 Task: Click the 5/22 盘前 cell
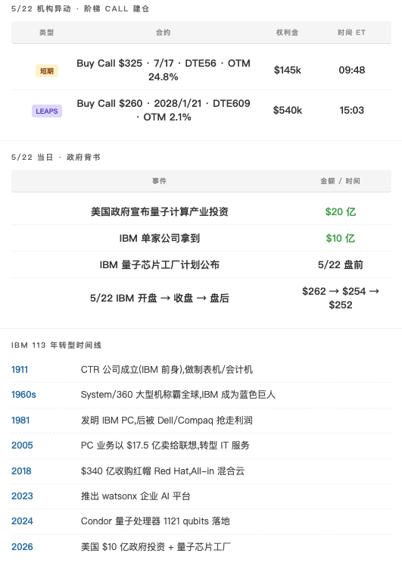[341, 264]
